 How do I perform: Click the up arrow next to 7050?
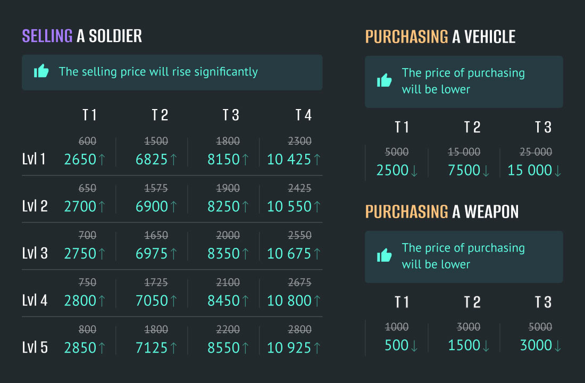pyautogui.click(x=173, y=301)
